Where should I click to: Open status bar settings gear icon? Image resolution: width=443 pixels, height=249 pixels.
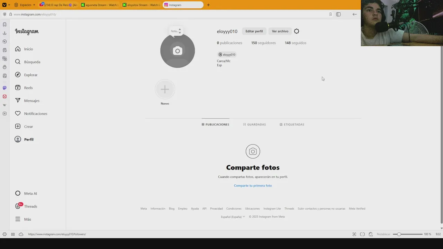(x=4, y=234)
